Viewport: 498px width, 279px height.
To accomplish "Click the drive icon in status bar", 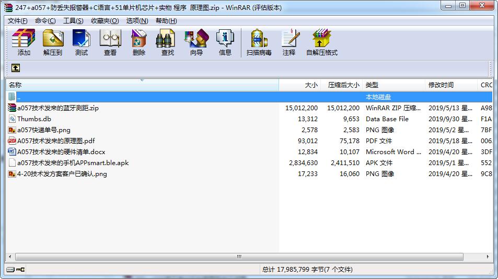I will point(10,270).
